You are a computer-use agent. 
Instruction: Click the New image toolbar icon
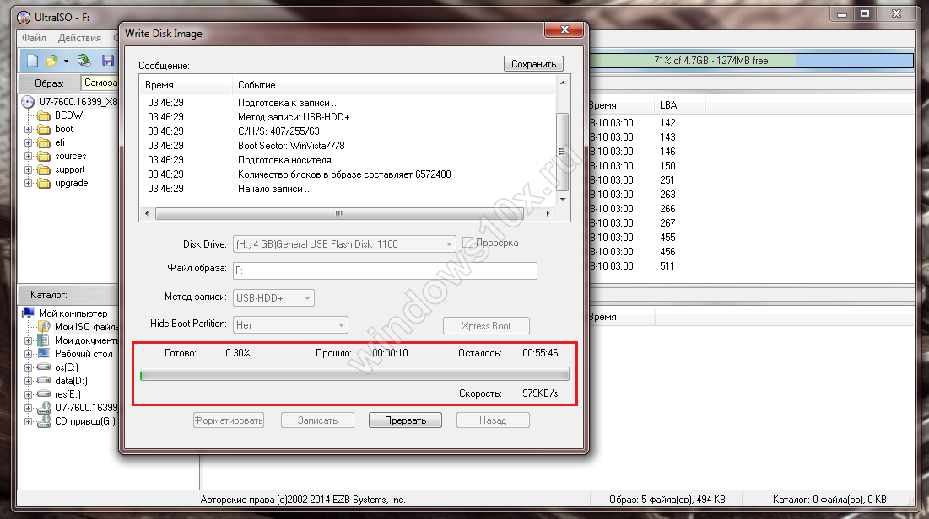coord(32,61)
